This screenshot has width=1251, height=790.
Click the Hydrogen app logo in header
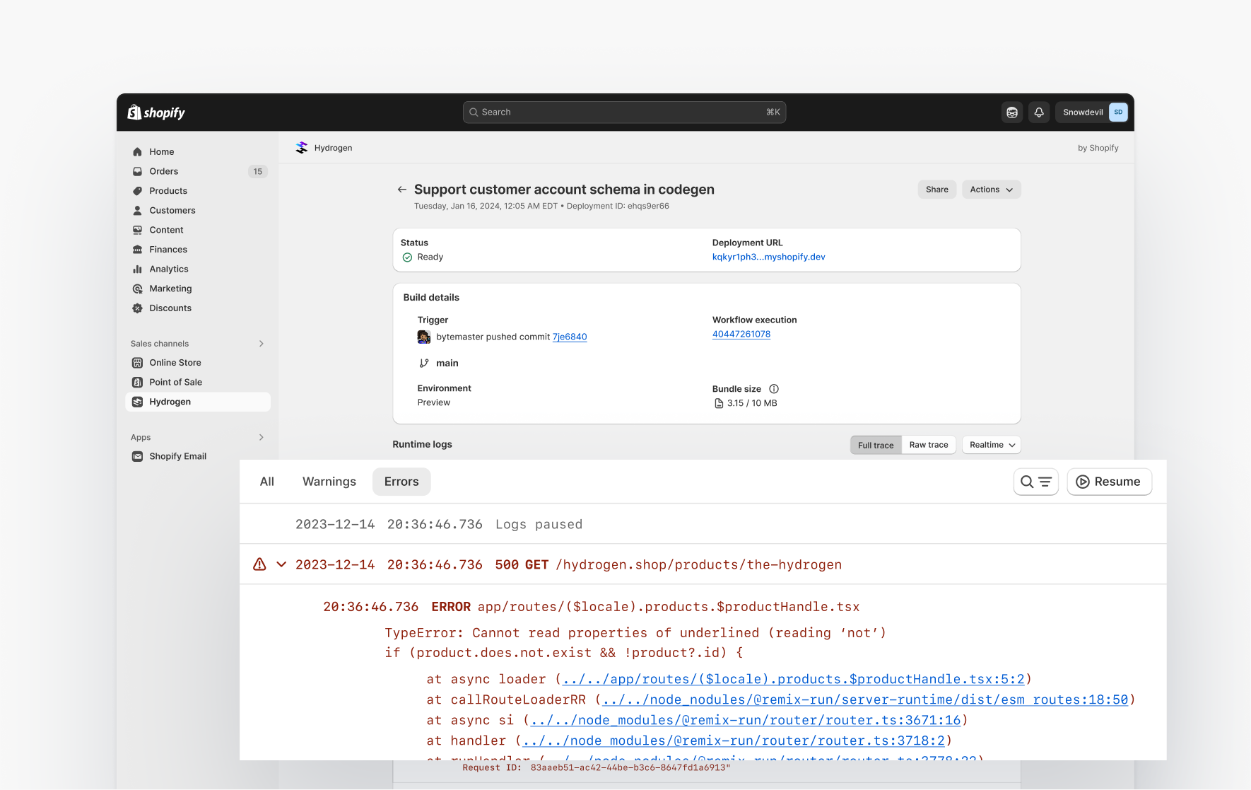click(x=302, y=148)
